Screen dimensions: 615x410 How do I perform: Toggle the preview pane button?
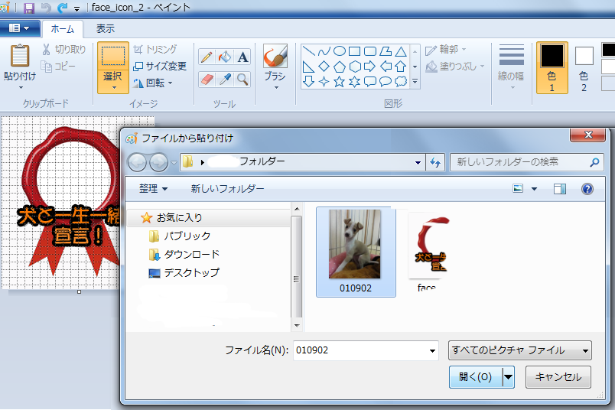click(560, 189)
